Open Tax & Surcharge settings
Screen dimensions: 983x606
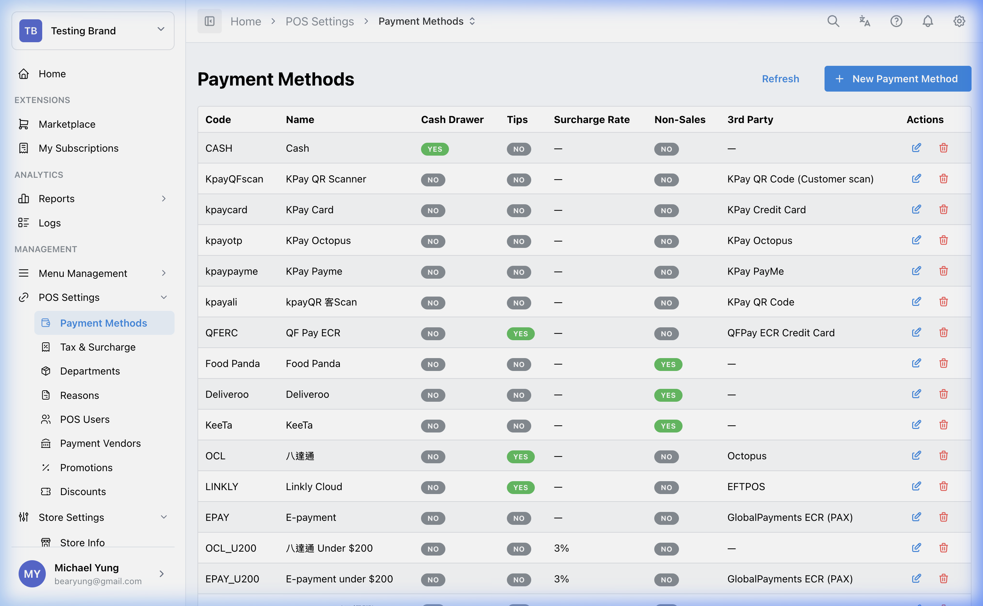pos(98,347)
